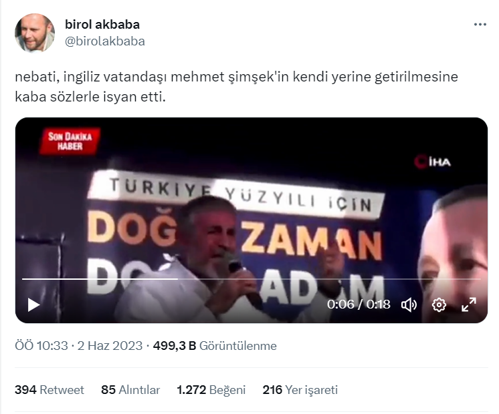Open the @birolakbaba handle link
The width and height of the screenshot is (499, 414).
[x=105, y=41]
